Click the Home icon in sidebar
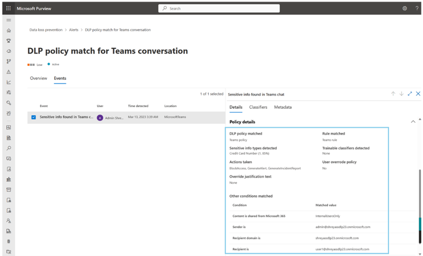This screenshot has height=256, width=423. point(8,30)
